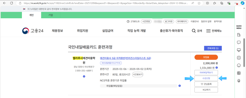Screen dimensions: 246x98
Task: Open the 취업지원 menu
Action: pyautogui.click(x=83, y=31)
